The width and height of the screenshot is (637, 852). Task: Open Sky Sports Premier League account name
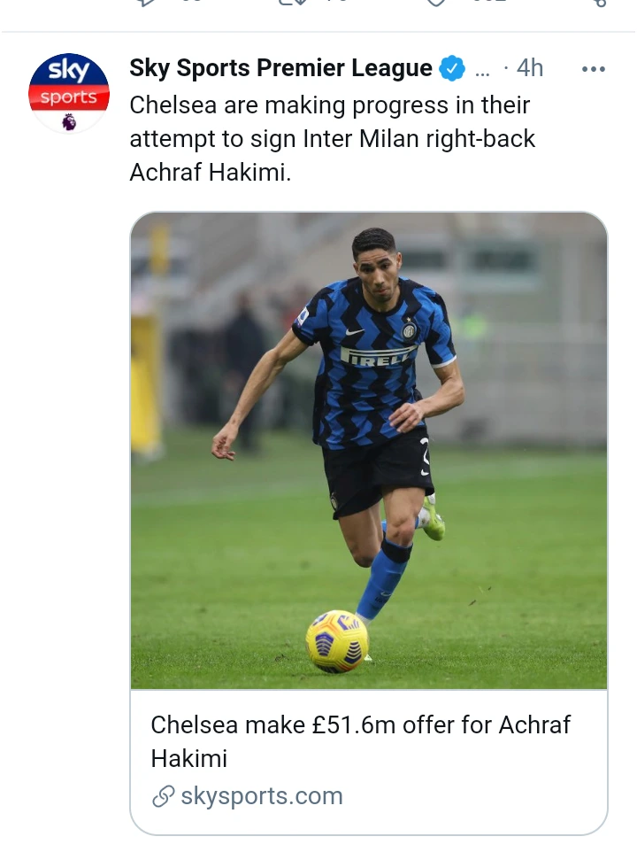click(x=280, y=68)
